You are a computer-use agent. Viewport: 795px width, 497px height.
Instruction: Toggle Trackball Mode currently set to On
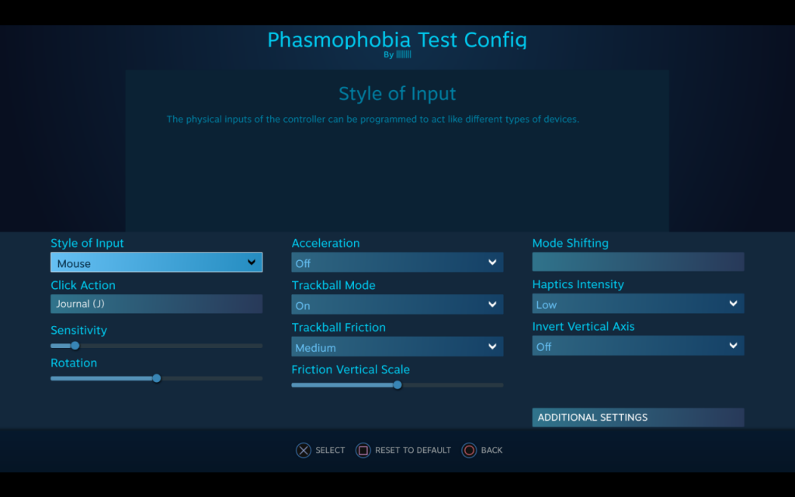[x=397, y=305]
